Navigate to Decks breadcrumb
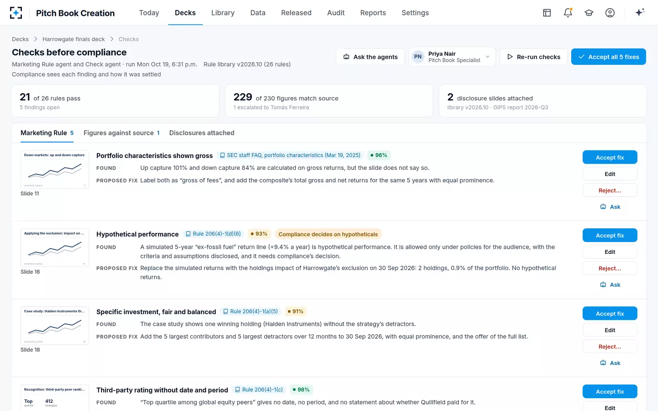Screen dimensions: 658x411 pos(20,39)
